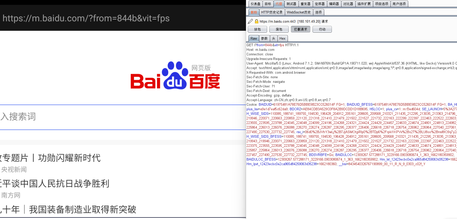Select the Raw request view tab

click(254, 38)
